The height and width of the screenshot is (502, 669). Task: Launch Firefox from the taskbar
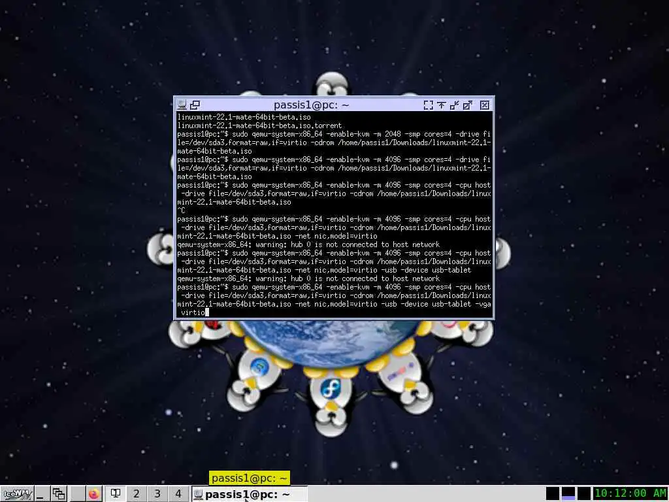[x=94, y=494]
